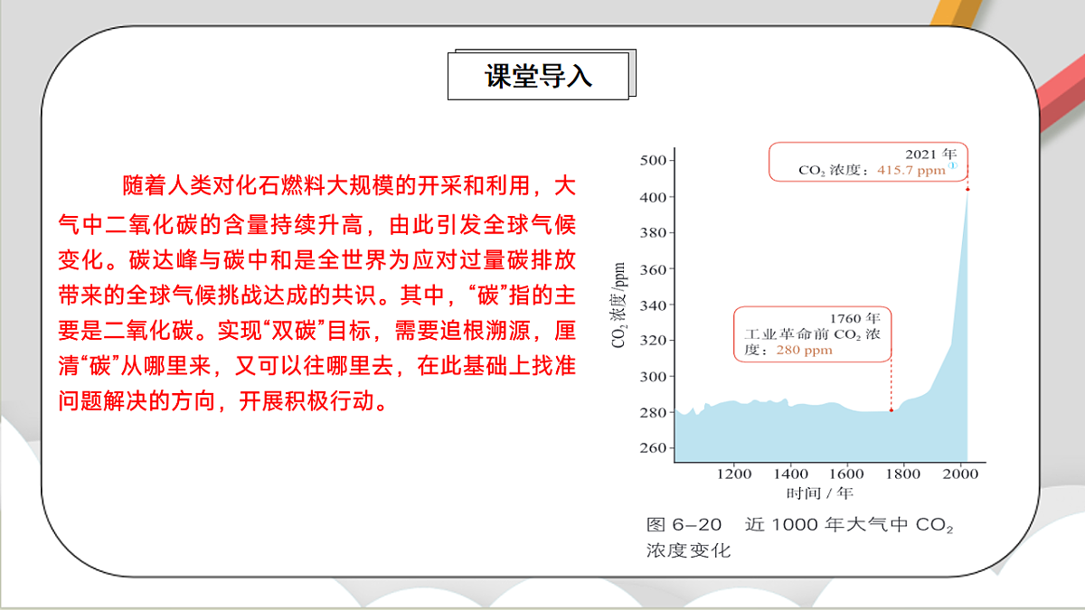Click the x-axis tick label 2000

click(960, 474)
